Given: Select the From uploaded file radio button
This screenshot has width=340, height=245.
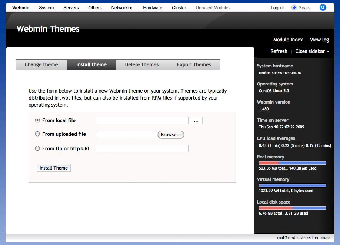Looking at the screenshot, I should coord(37,134).
